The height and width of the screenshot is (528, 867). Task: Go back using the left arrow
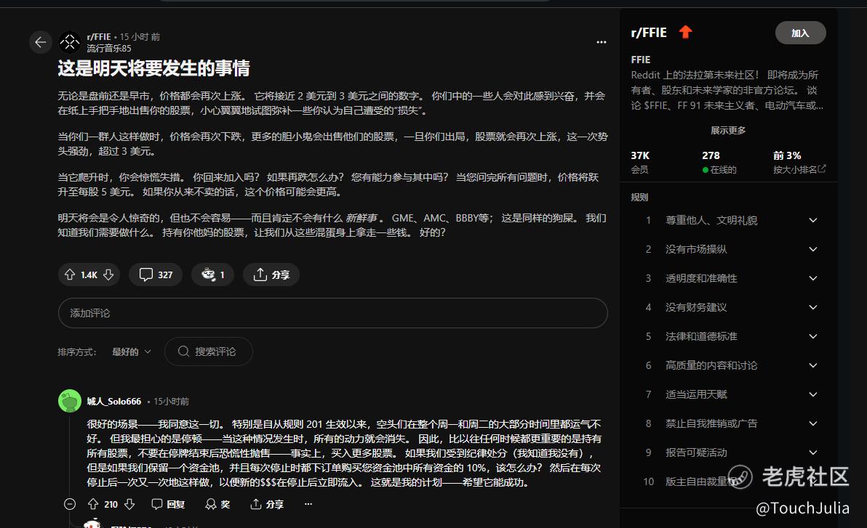(x=40, y=42)
